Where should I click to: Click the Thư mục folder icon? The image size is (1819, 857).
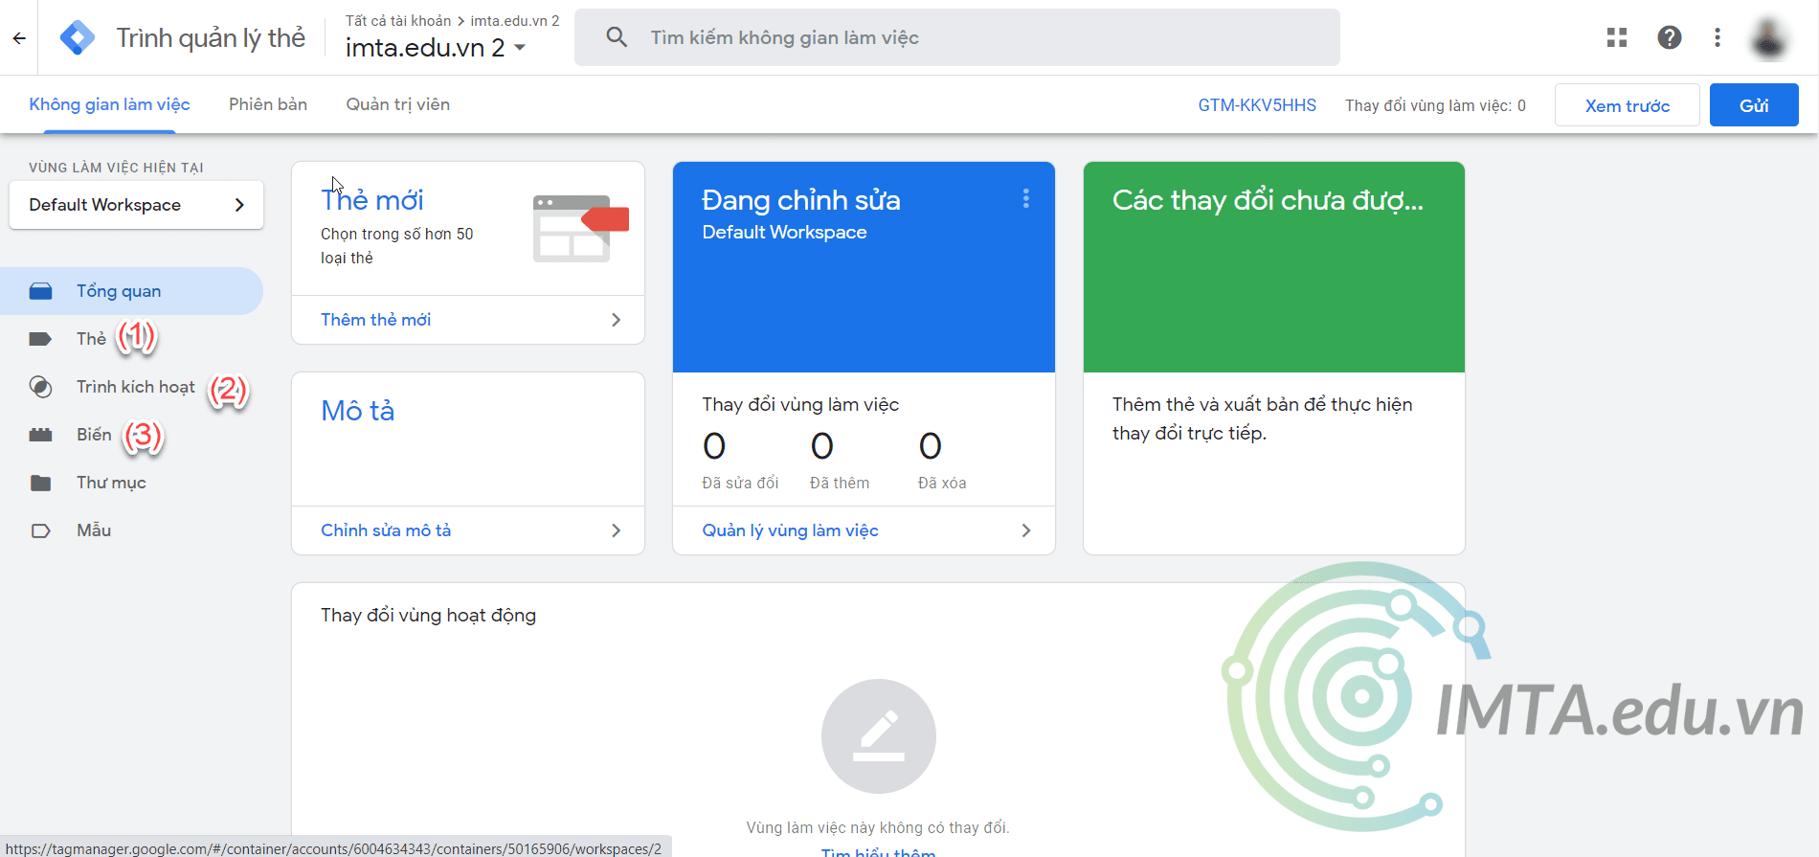pyautogui.click(x=40, y=483)
